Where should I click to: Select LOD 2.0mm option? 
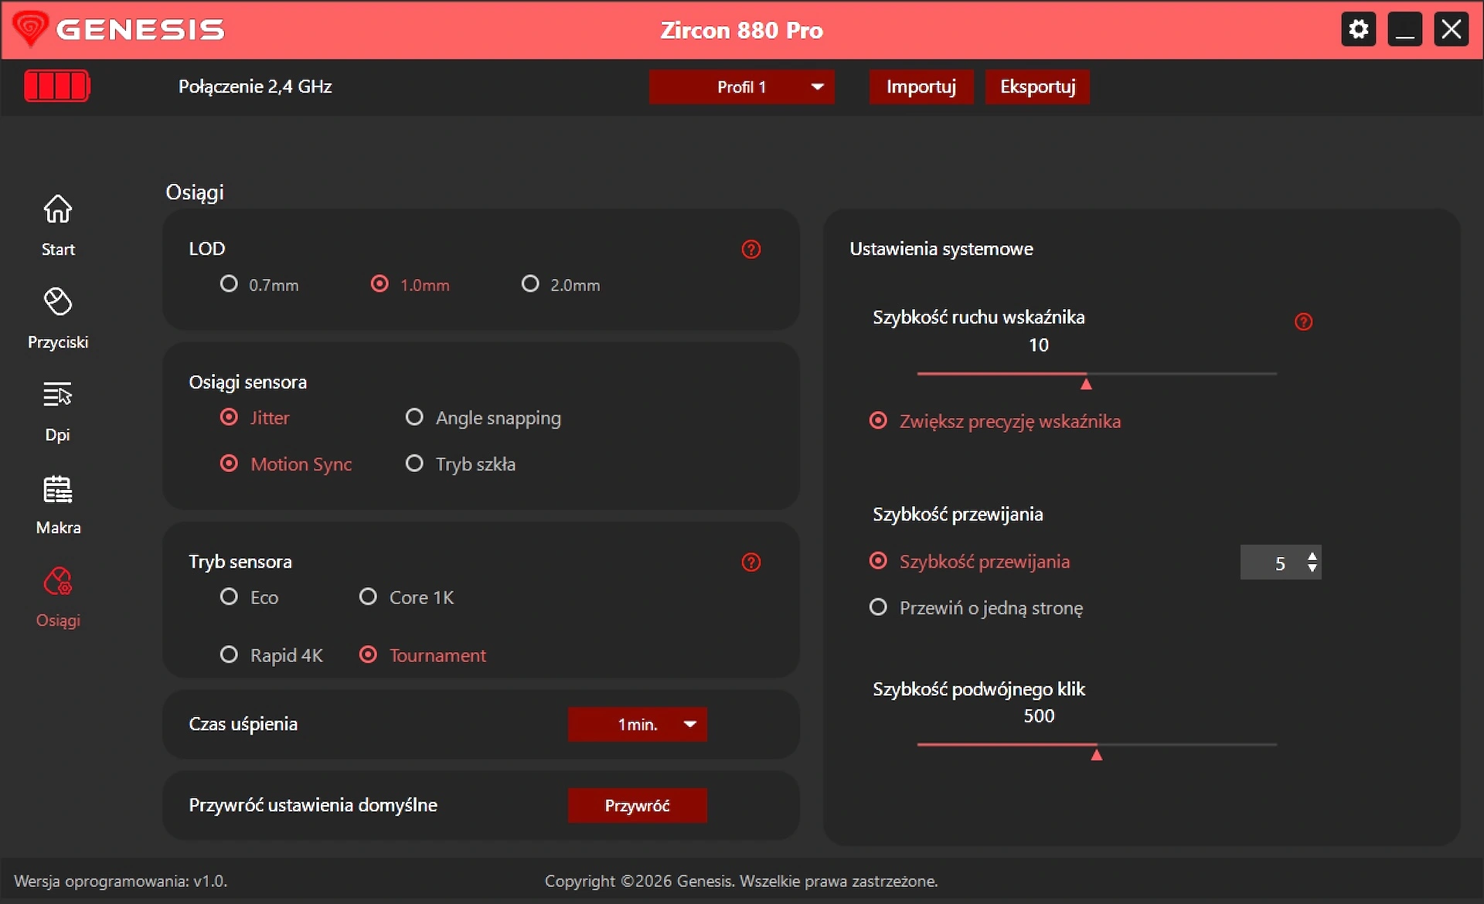point(561,284)
